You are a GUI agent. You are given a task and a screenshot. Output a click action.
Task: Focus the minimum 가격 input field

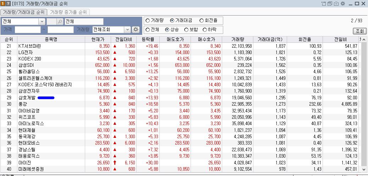click(28, 29)
